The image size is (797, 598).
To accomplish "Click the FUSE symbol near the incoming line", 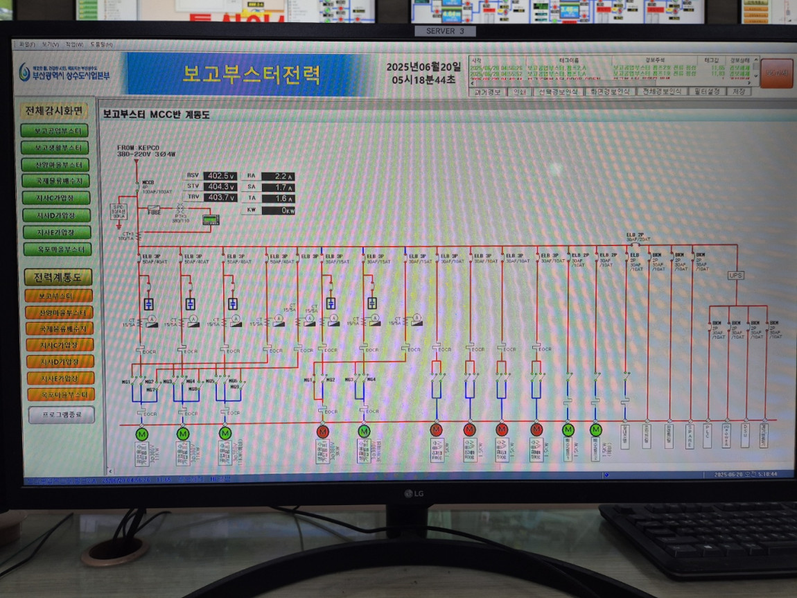I will pyautogui.click(x=154, y=209).
